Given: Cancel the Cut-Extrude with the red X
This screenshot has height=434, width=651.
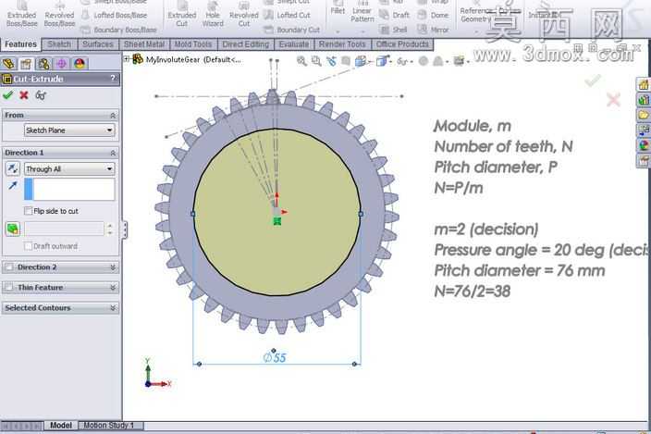Looking at the screenshot, I should click(x=24, y=95).
